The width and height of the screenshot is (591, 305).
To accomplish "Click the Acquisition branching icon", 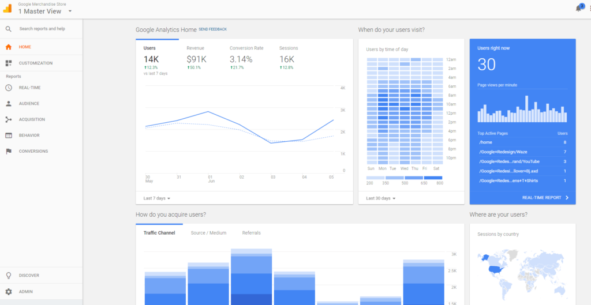I will (9, 120).
